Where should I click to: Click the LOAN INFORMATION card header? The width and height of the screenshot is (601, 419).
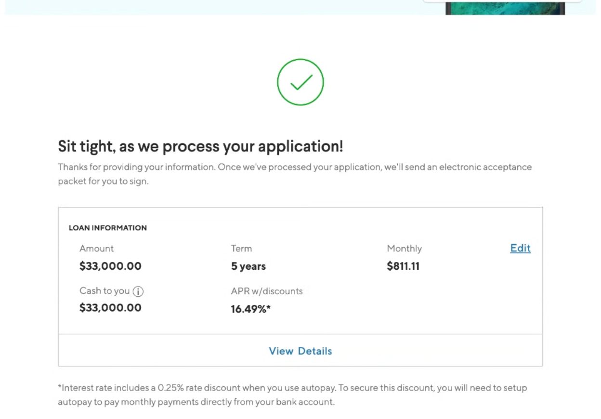[x=107, y=228]
